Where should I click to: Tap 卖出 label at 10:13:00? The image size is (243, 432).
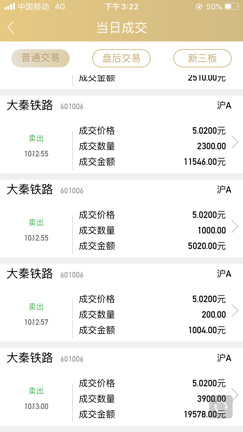[x=36, y=391]
